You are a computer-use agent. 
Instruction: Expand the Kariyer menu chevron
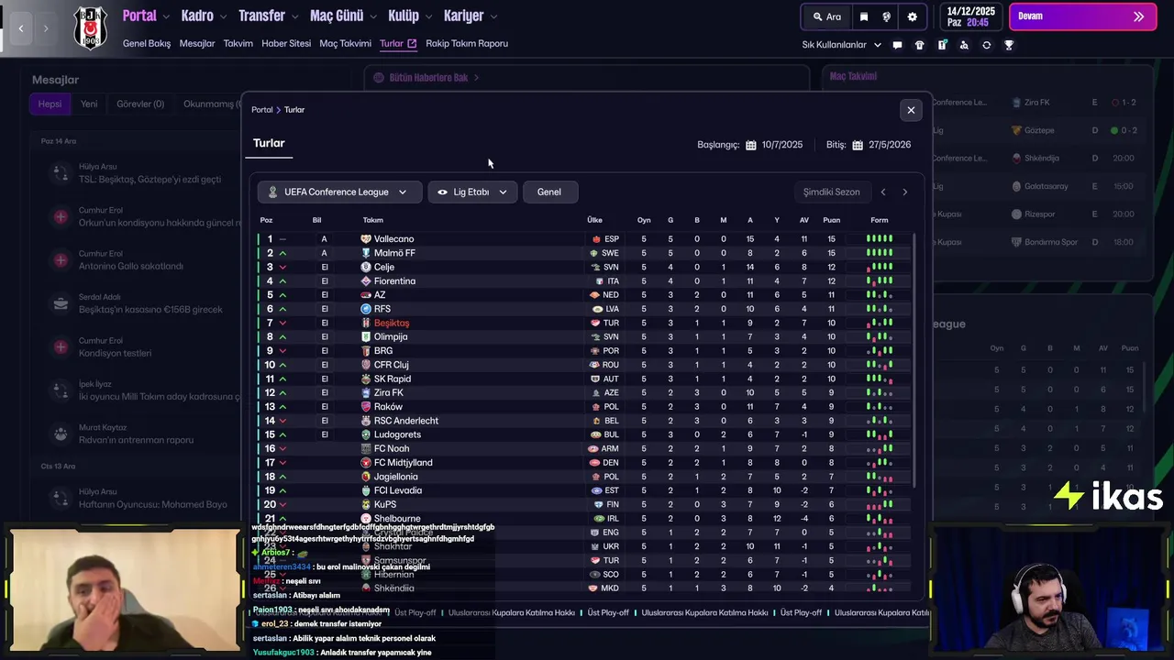[493, 16]
